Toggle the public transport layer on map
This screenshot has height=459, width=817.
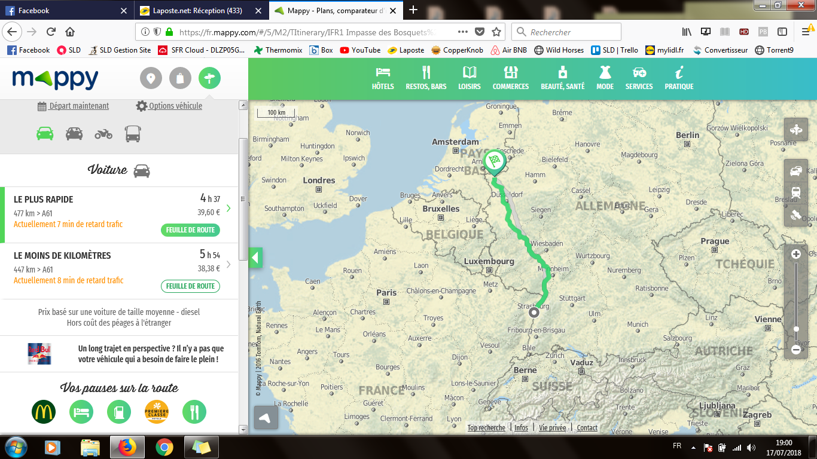click(x=796, y=193)
